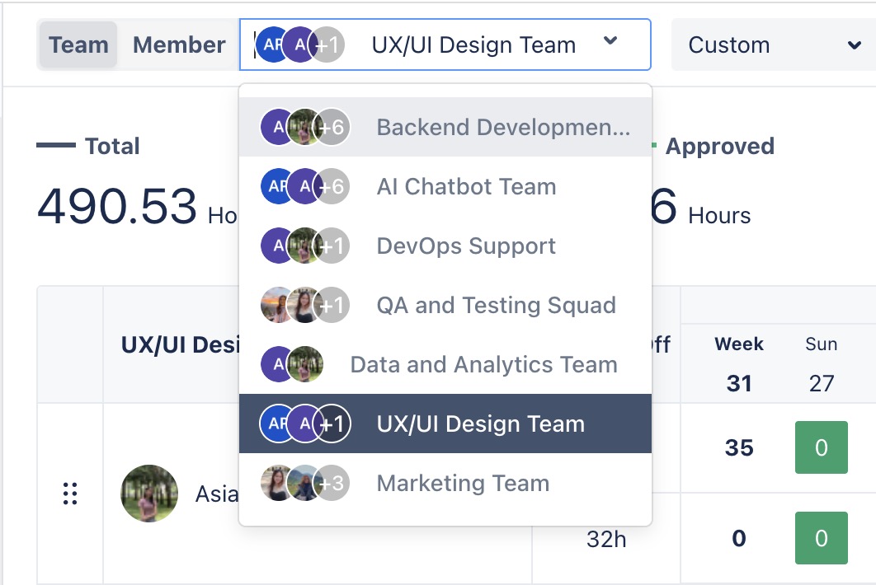This screenshot has width=876, height=585.
Task: Click avatar group of Backend Development team
Action: click(305, 128)
